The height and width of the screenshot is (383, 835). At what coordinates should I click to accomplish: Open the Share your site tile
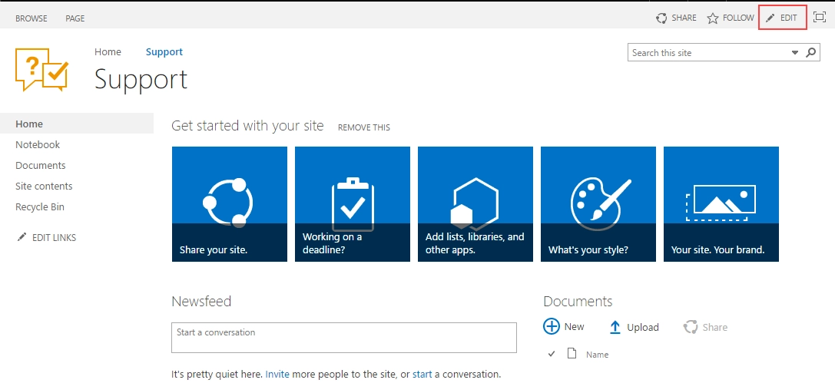(x=230, y=204)
